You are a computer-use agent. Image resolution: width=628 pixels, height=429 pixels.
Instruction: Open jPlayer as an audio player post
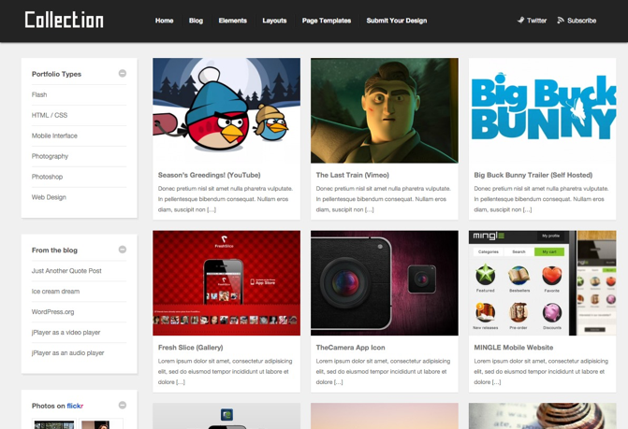pyautogui.click(x=67, y=353)
